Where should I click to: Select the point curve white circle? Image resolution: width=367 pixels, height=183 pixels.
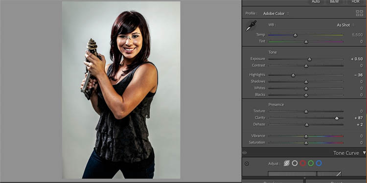pos(295,163)
